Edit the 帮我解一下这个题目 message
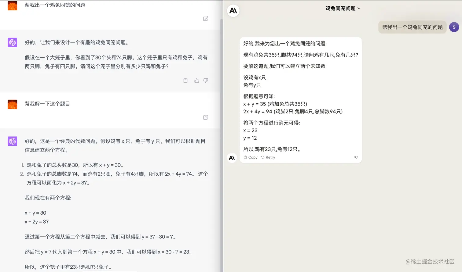The image size is (462, 272). point(206,117)
